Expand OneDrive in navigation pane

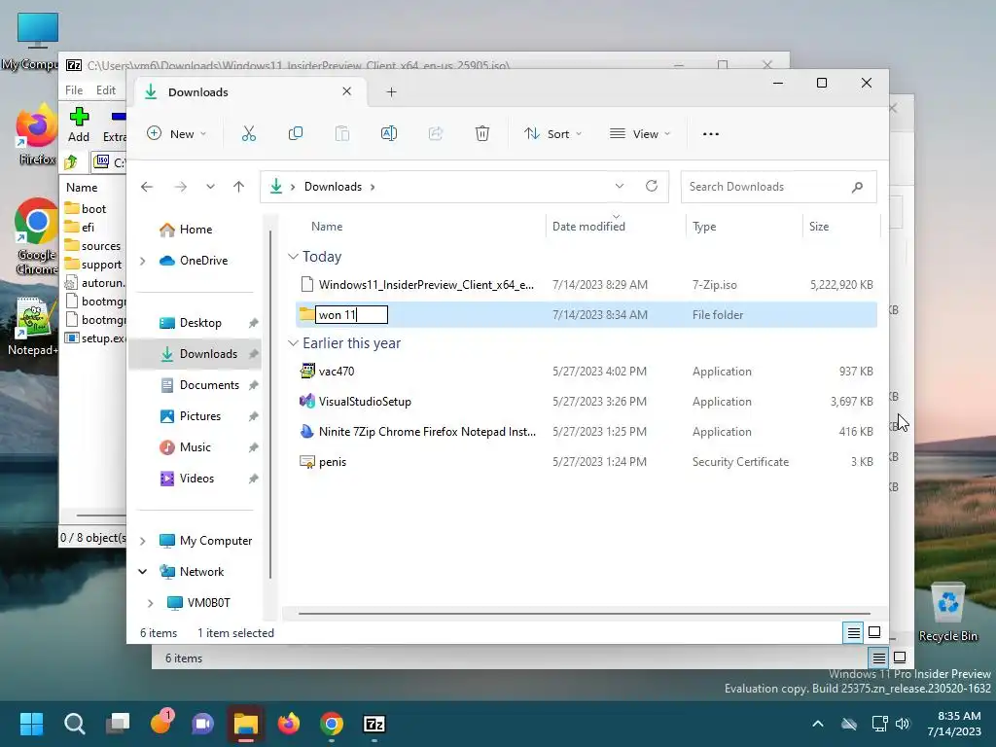pyautogui.click(x=143, y=261)
